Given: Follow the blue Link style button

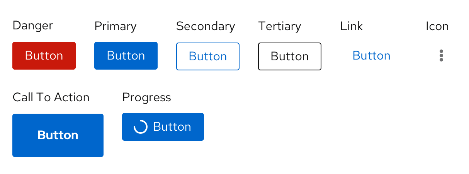Looking at the screenshot, I should 371,56.
